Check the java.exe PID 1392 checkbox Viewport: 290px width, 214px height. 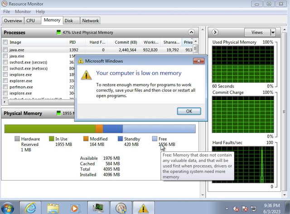[x=5, y=50]
